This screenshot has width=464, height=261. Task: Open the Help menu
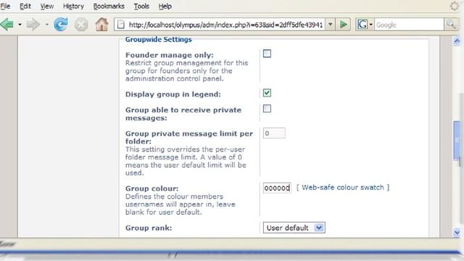[165, 7]
